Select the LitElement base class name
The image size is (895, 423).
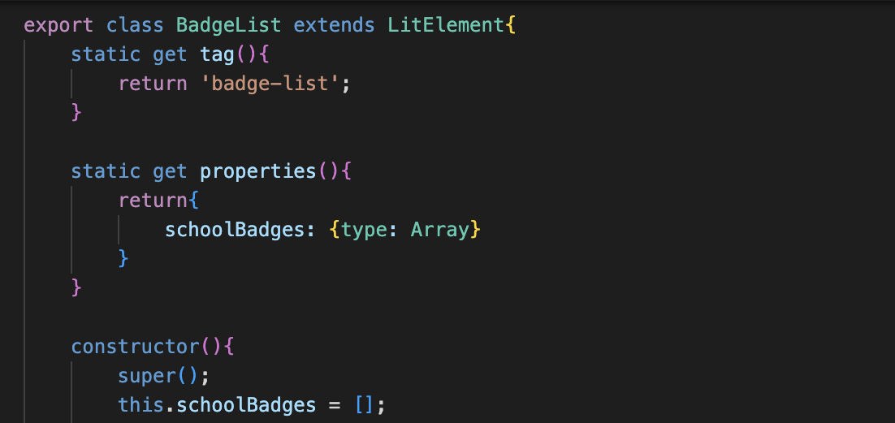coord(445,25)
